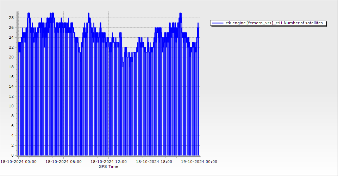
Task: Select the 'rtk engine [femern_vrs]_rri1' legend entry
Action: point(254,23)
